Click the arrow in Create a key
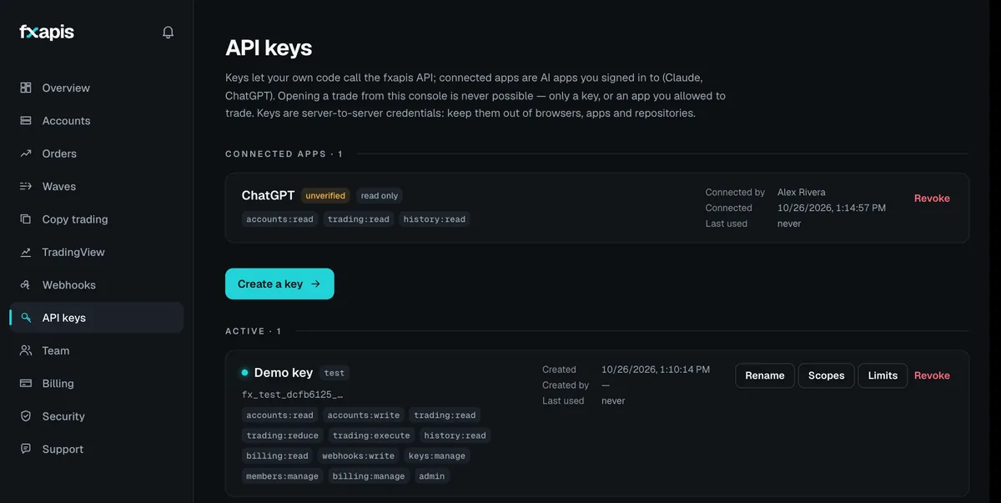 315,284
